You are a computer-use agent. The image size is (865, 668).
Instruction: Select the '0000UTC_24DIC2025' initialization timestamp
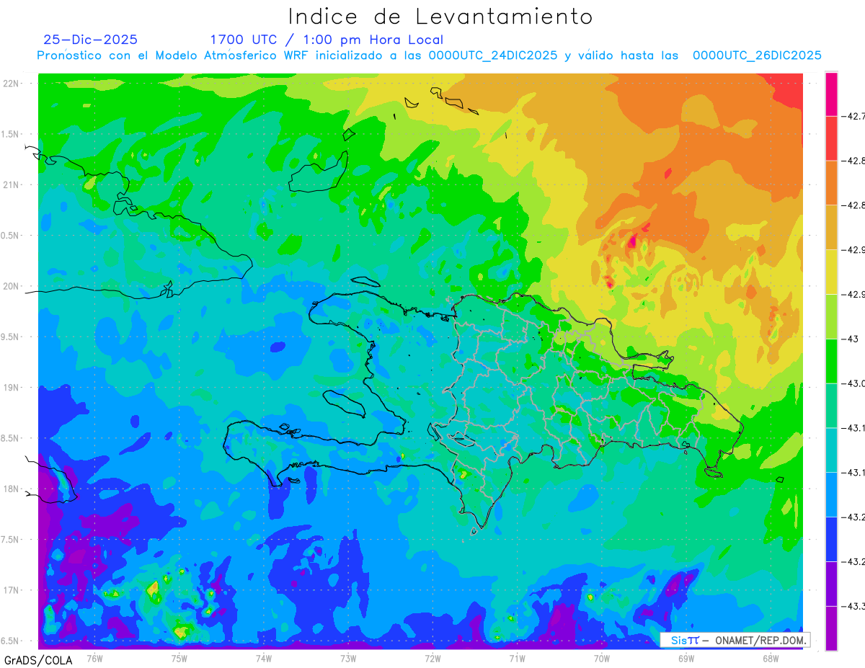click(493, 55)
